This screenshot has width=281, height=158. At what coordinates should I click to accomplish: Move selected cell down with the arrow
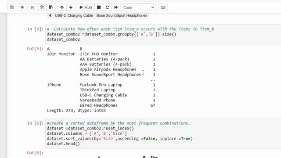pyautogui.click(x=71, y=7)
